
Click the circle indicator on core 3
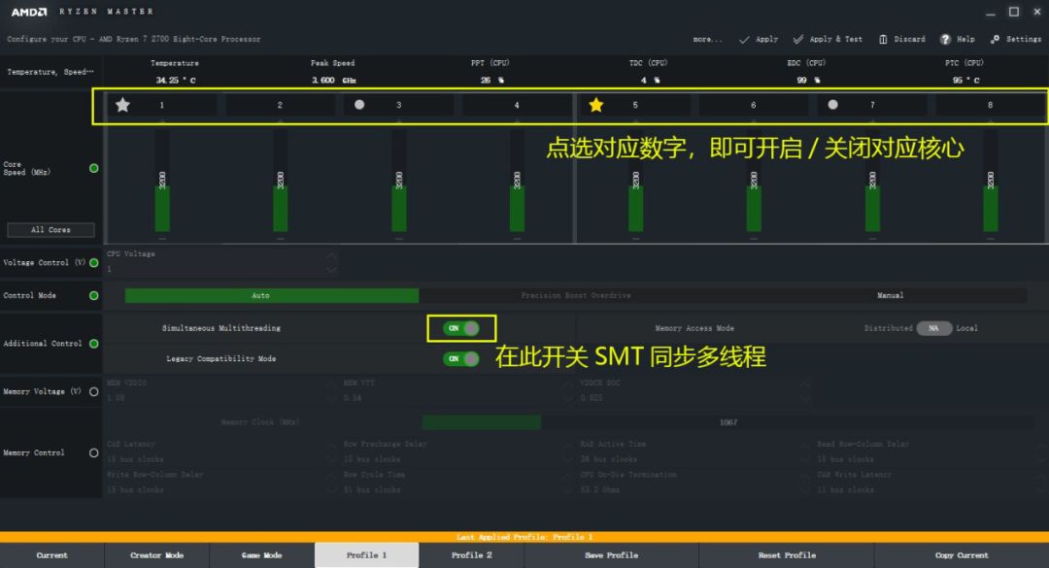[358, 104]
